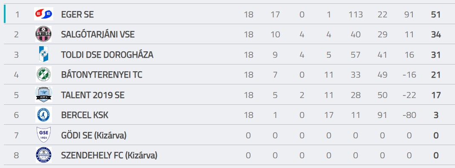The width and height of the screenshot is (455, 168).
Task: Click the Eger SE team logo
Action: point(43,14)
